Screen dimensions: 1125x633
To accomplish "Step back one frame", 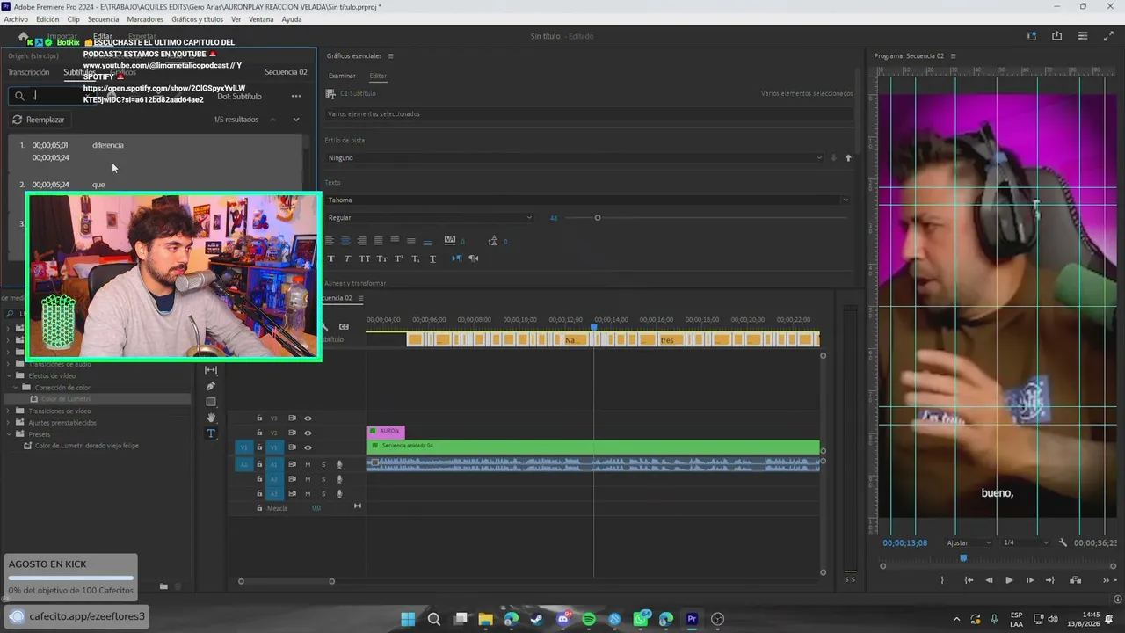I will [x=989, y=580].
